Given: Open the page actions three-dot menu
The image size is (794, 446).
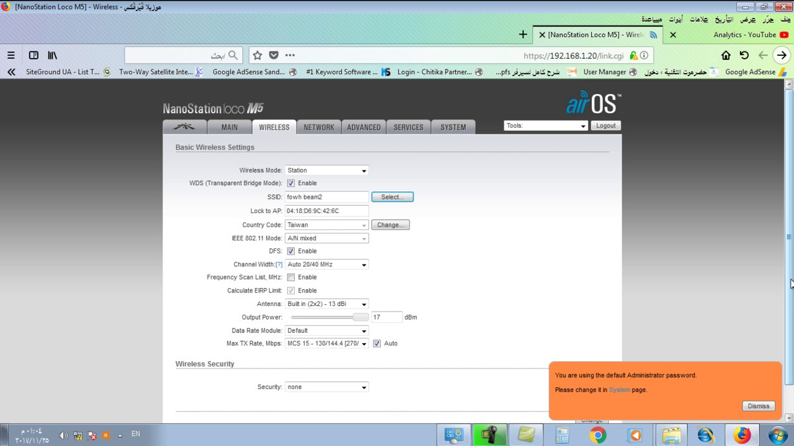Looking at the screenshot, I should 290,55.
